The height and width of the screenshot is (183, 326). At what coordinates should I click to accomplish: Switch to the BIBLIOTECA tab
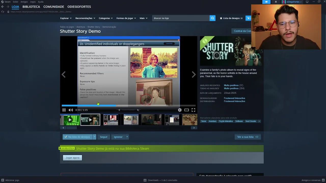click(x=31, y=7)
